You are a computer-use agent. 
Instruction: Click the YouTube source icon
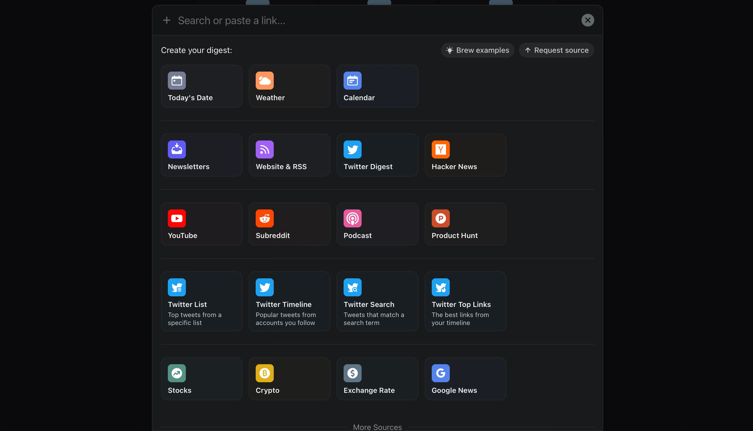[x=177, y=218]
